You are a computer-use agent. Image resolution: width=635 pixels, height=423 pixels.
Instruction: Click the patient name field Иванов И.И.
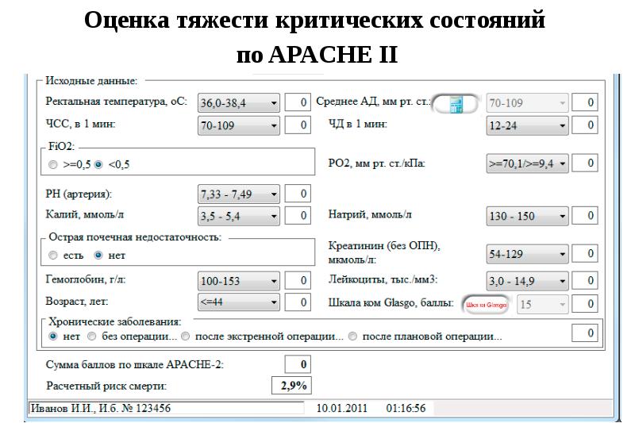[x=165, y=409]
